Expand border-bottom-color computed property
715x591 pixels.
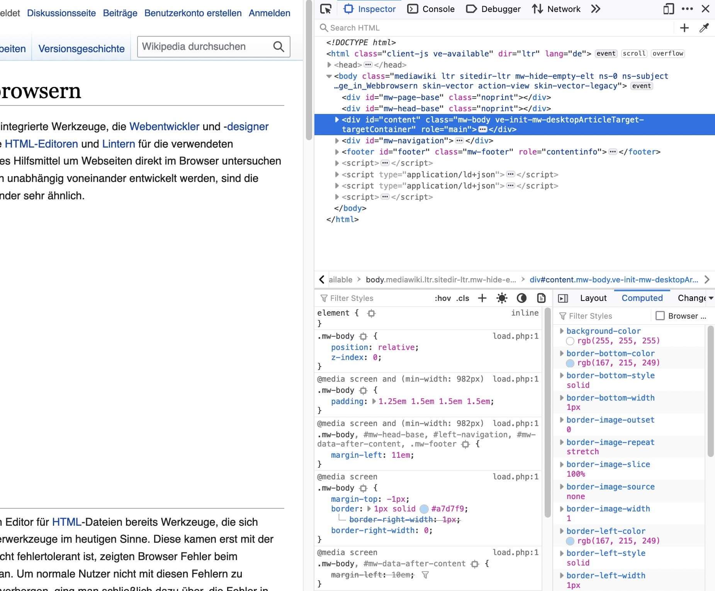562,353
